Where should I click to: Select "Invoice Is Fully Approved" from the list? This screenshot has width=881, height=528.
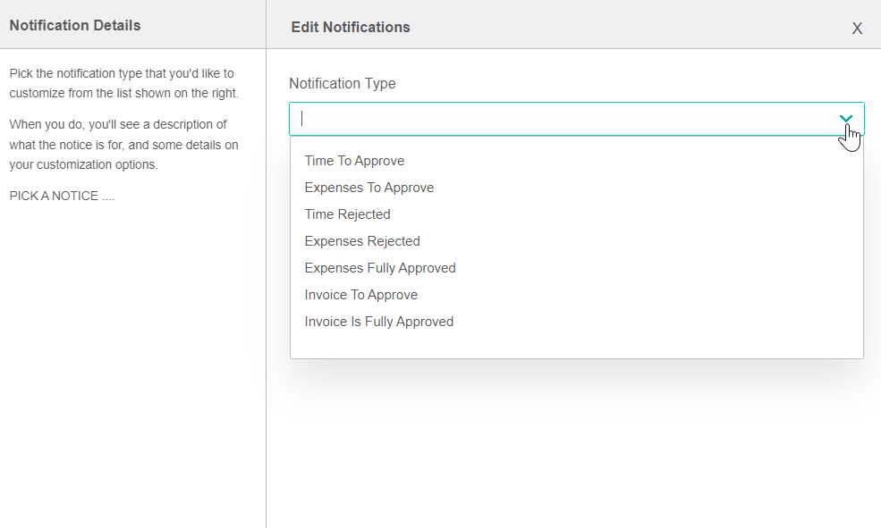point(378,322)
